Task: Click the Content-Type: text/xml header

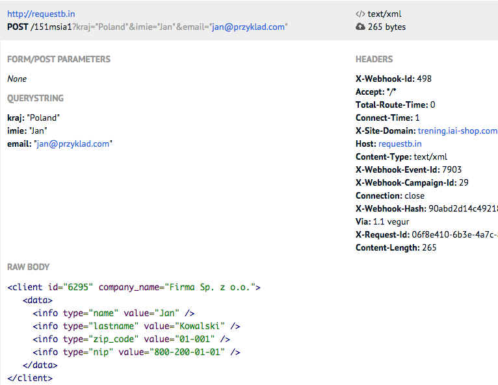Action: coord(401,156)
